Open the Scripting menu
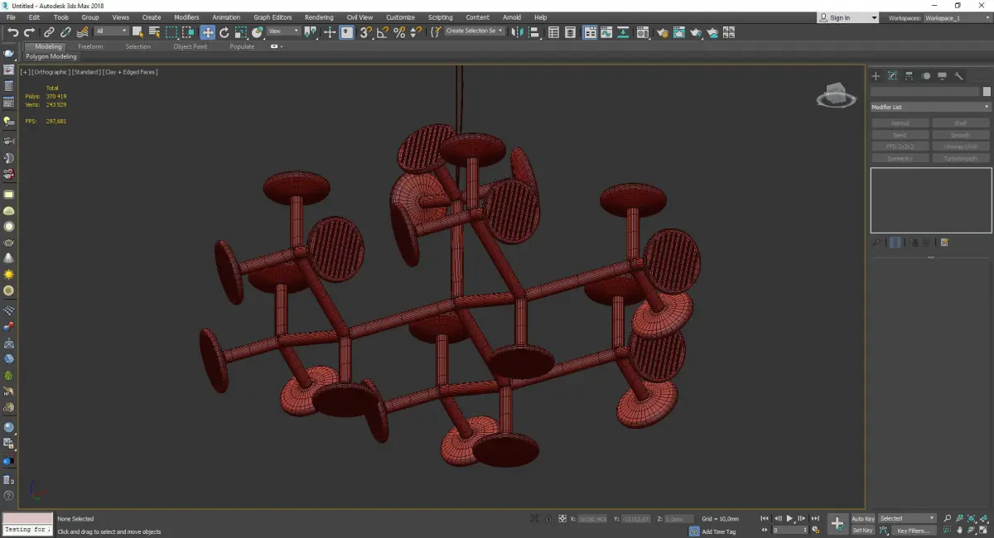 click(440, 17)
